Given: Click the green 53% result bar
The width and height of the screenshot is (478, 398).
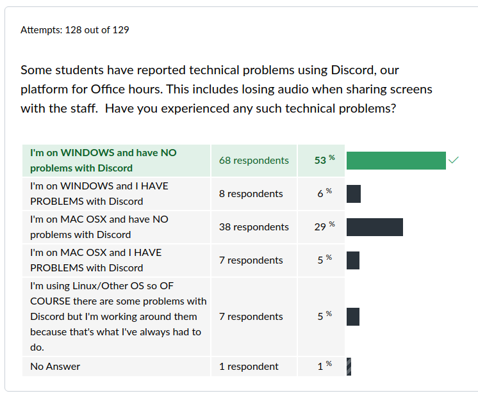Looking at the screenshot, I should (396, 161).
